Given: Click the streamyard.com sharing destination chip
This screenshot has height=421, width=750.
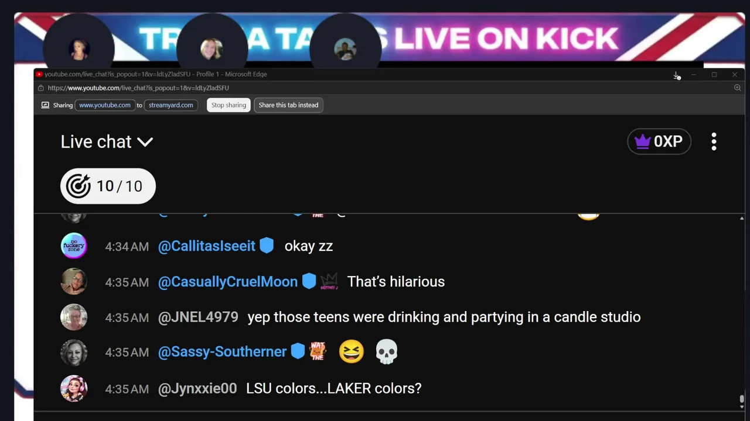Looking at the screenshot, I should pyautogui.click(x=171, y=105).
